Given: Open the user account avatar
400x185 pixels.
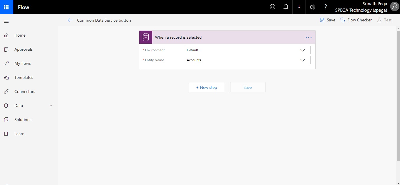Looking at the screenshot, I should click(x=394, y=7).
